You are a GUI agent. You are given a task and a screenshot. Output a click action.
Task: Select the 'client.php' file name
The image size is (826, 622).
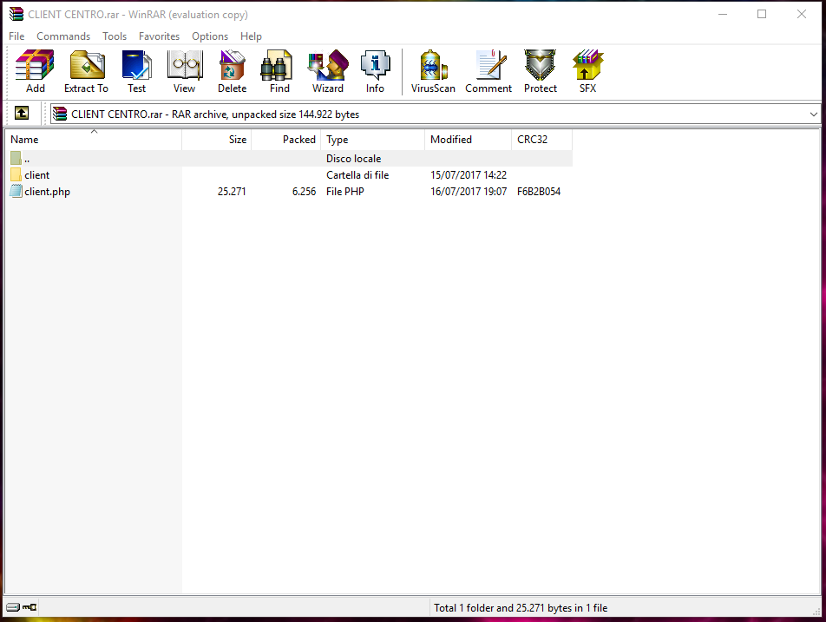pos(48,192)
